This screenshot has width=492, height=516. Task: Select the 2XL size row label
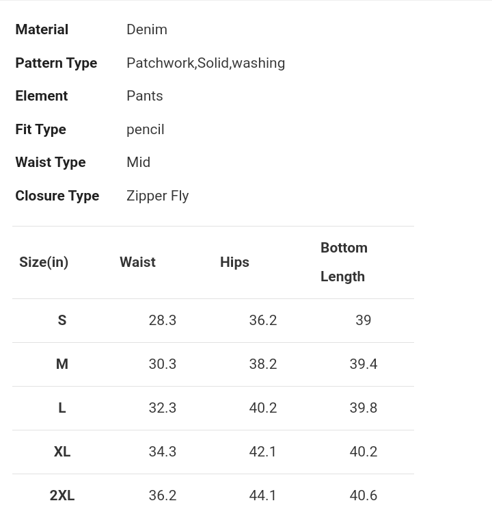coord(62,495)
